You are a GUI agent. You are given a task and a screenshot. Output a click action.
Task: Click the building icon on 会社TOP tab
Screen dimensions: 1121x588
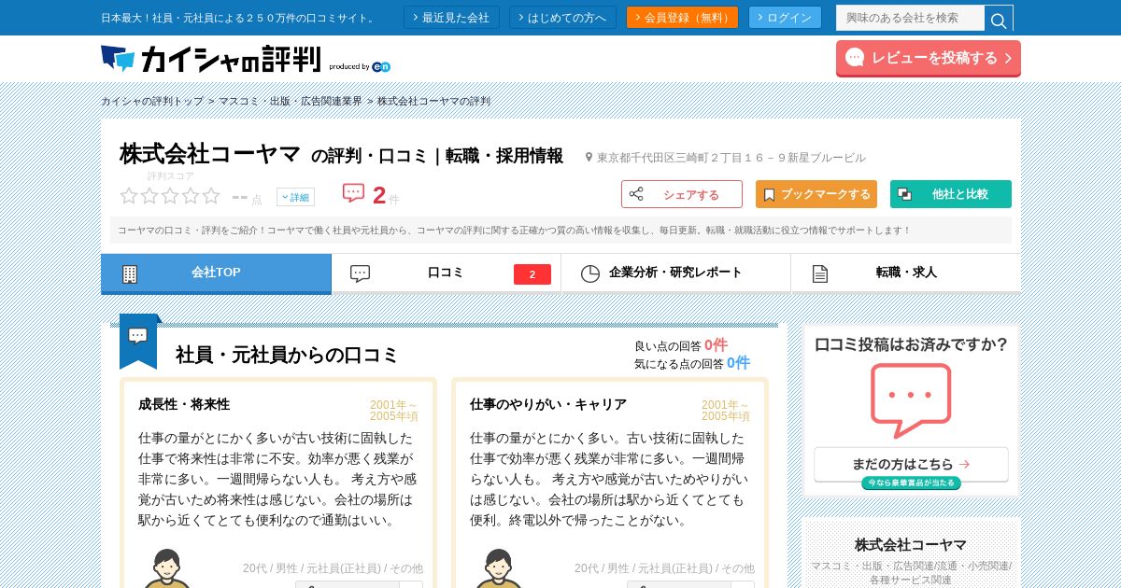[x=130, y=273]
